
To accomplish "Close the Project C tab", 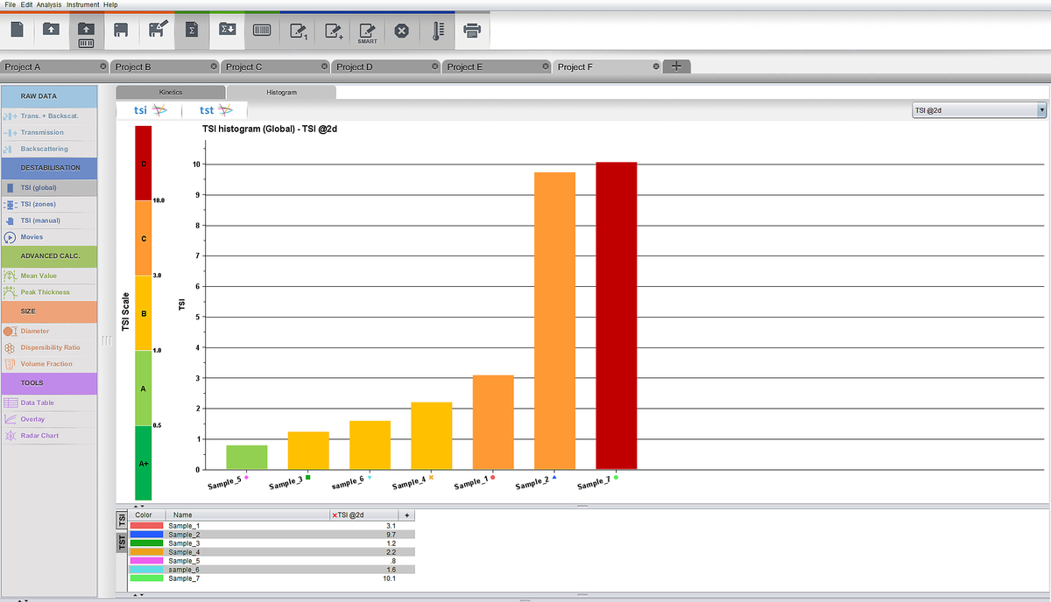I will [325, 66].
